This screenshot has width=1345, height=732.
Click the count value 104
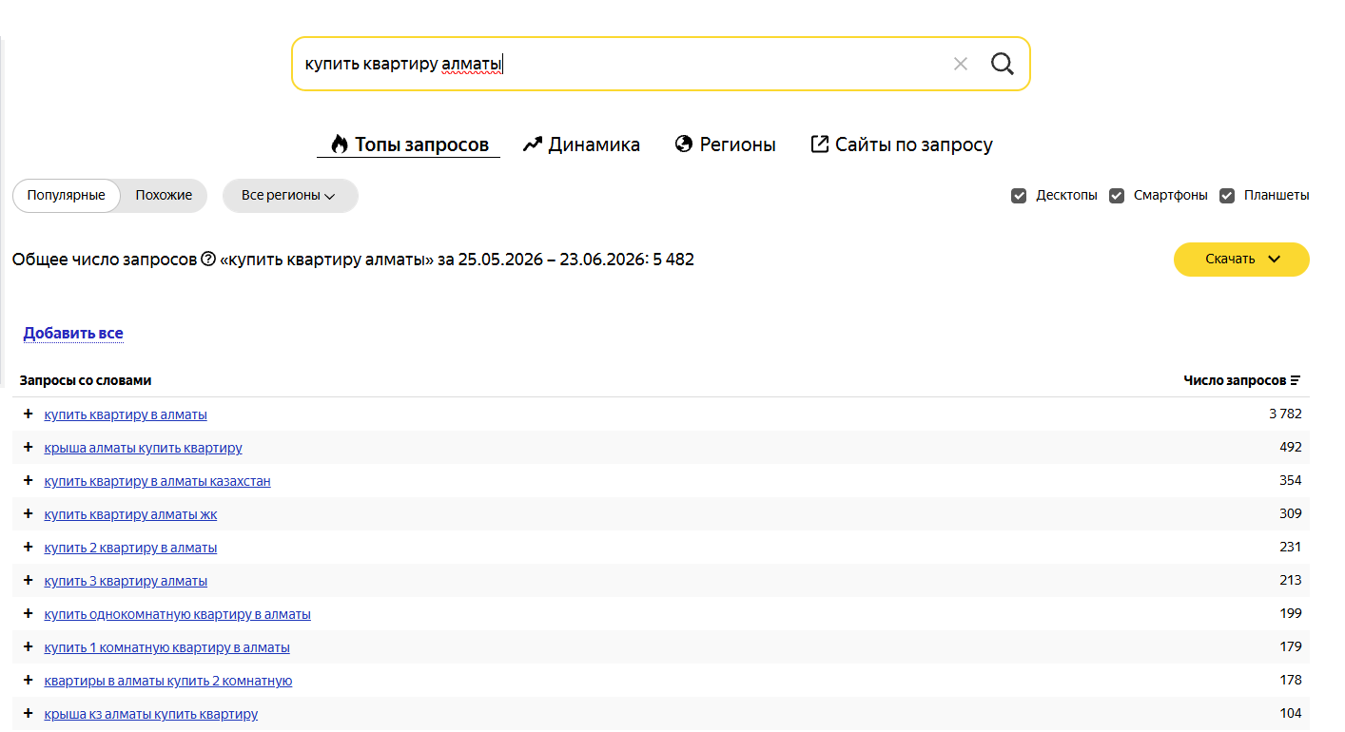pos(1291,713)
